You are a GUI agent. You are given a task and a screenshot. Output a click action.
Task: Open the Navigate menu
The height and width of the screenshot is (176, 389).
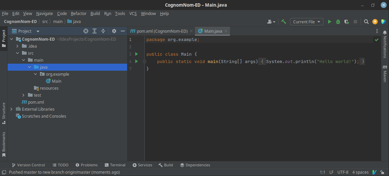tap(44, 13)
